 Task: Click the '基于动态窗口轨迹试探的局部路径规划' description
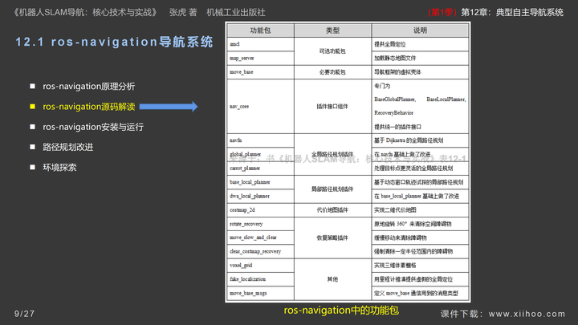pyautogui.click(x=420, y=182)
